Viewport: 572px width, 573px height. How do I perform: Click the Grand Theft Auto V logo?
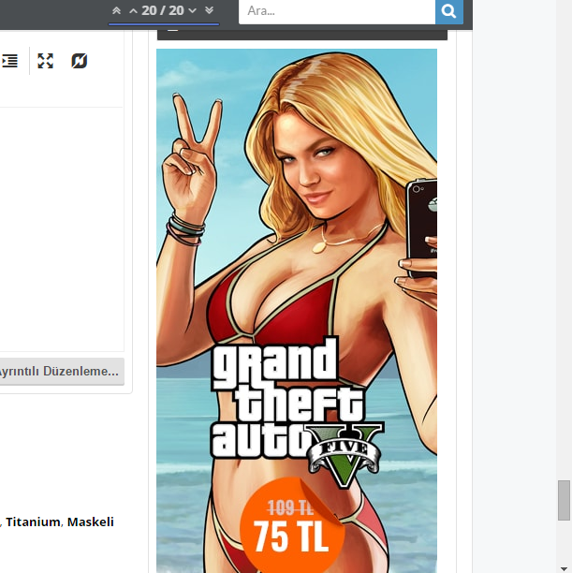click(x=290, y=403)
